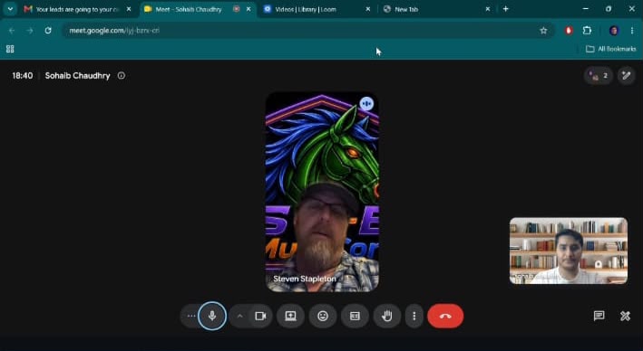Open the tab search dropdown arrow

pyautogui.click(x=10, y=9)
